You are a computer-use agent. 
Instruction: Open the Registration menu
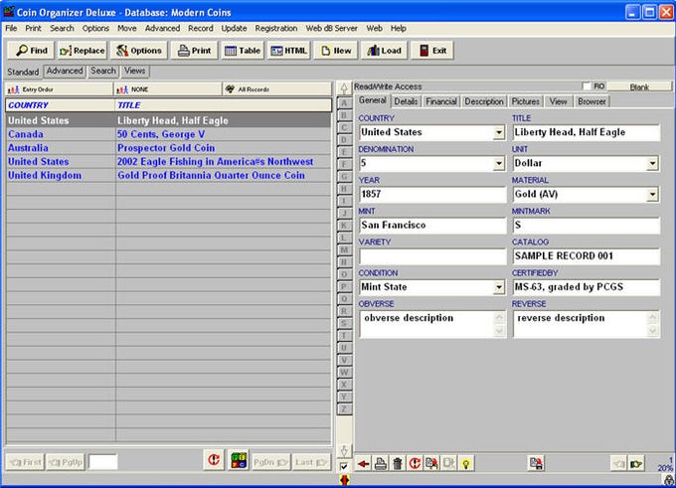click(x=275, y=28)
